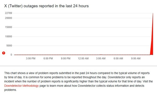Click the 6:00 PM time axis label
Viewport: 157px width, 95px height.
point(48,58)
